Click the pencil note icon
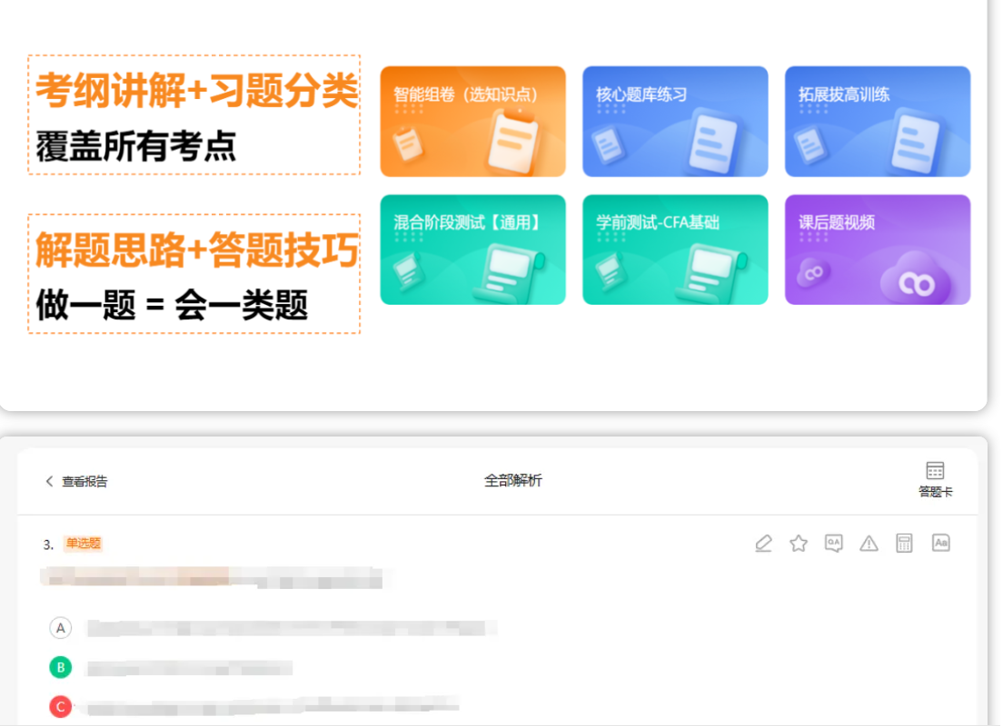 [763, 544]
